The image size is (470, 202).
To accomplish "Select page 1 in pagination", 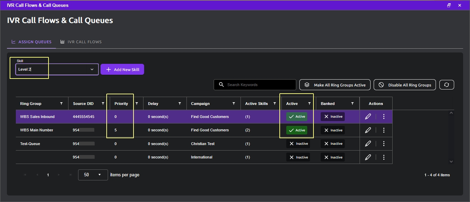I will coord(48,175).
